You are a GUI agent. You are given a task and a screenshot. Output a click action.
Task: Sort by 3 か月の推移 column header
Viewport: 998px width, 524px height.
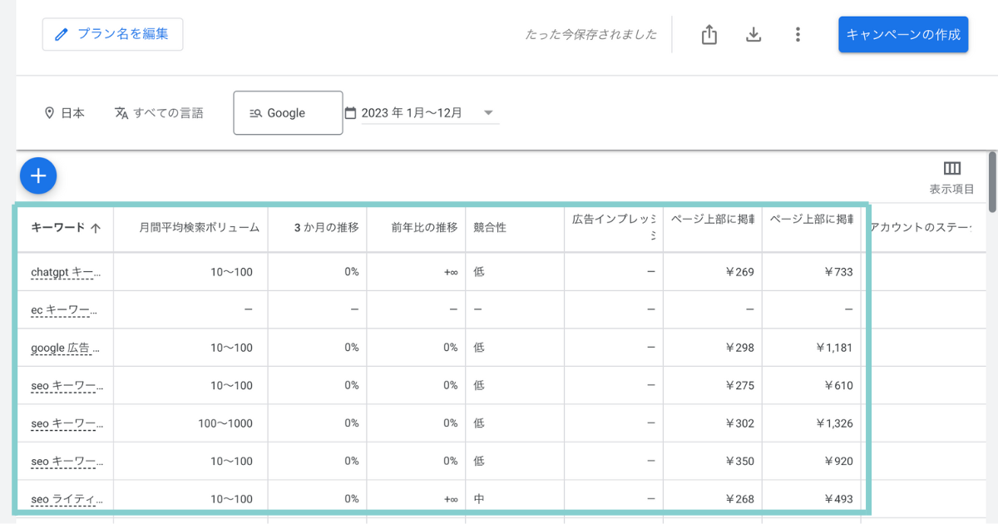326,227
